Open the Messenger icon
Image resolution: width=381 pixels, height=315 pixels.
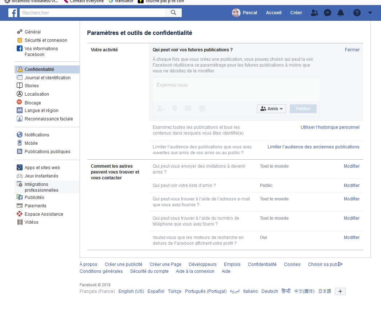pyautogui.click(x=328, y=13)
